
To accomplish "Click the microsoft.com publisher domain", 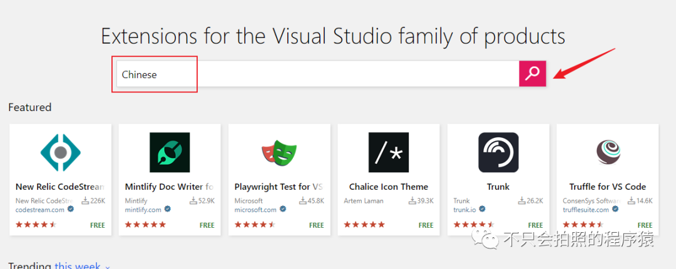I will coord(255,210).
